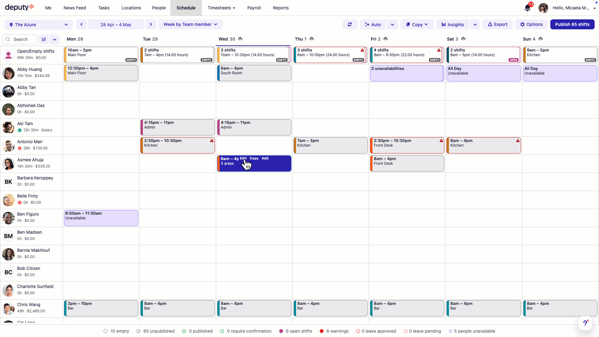Image resolution: width=599 pixels, height=337 pixels.
Task: Show weather icon for Fri 2
Action: coord(386,39)
